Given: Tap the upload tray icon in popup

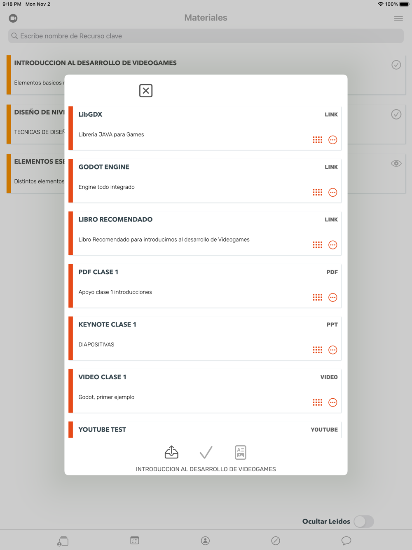Looking at the screenshot, I should 171,452.
